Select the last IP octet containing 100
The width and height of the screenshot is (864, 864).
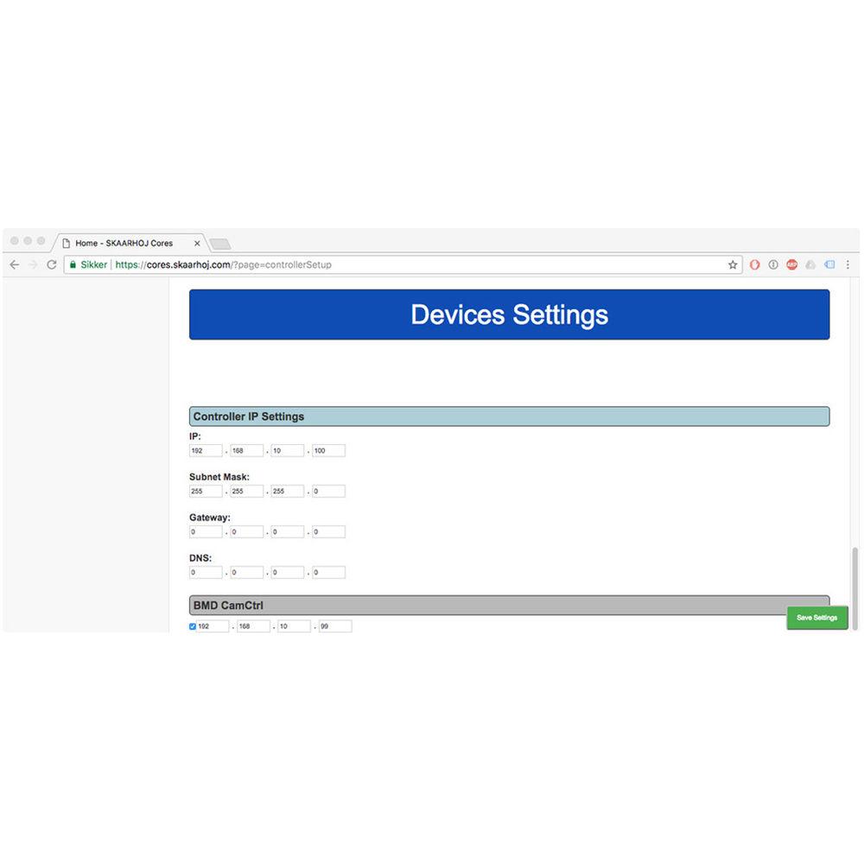click(x=328, y=450)
